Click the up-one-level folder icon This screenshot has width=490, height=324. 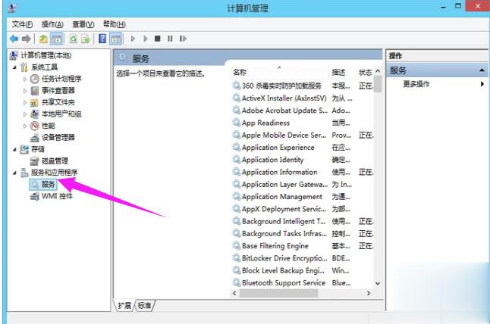point(44,39)
